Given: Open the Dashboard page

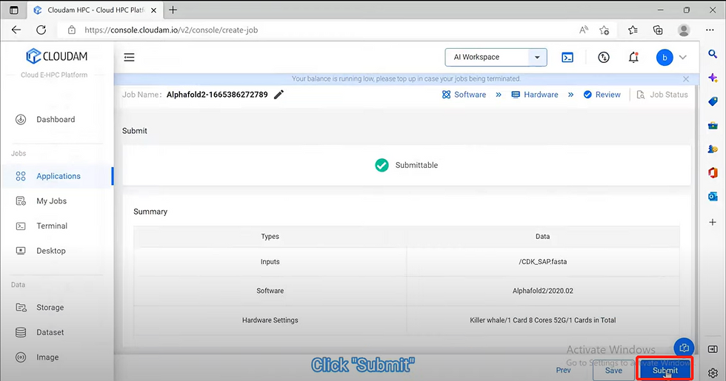Looking at the screenshot, I should coord(56,119).
